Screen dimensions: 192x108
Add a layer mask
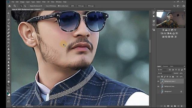pos(168,106)
